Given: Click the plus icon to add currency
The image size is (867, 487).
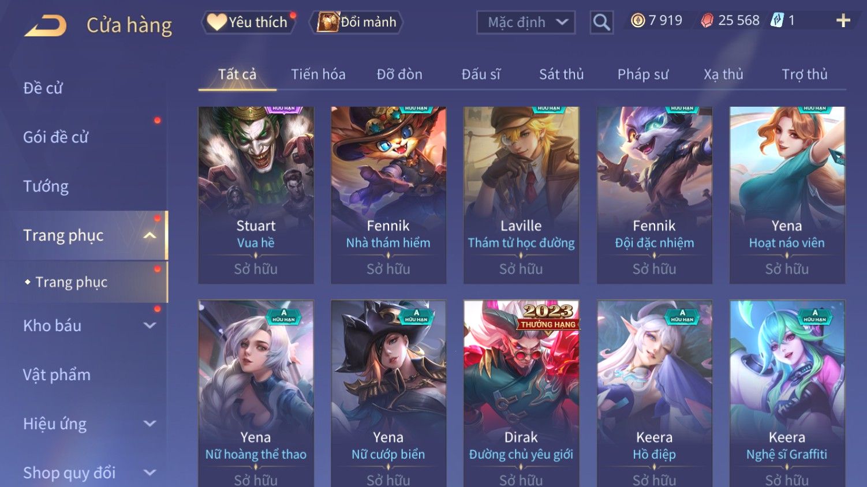Looking at the screenshot, I should (x=843, y=21).
